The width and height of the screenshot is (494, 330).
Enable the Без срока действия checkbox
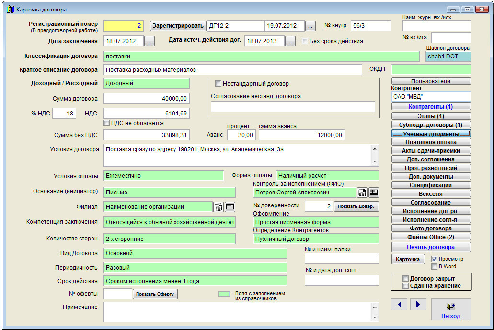pyautogui.click(x=305, y=41)
